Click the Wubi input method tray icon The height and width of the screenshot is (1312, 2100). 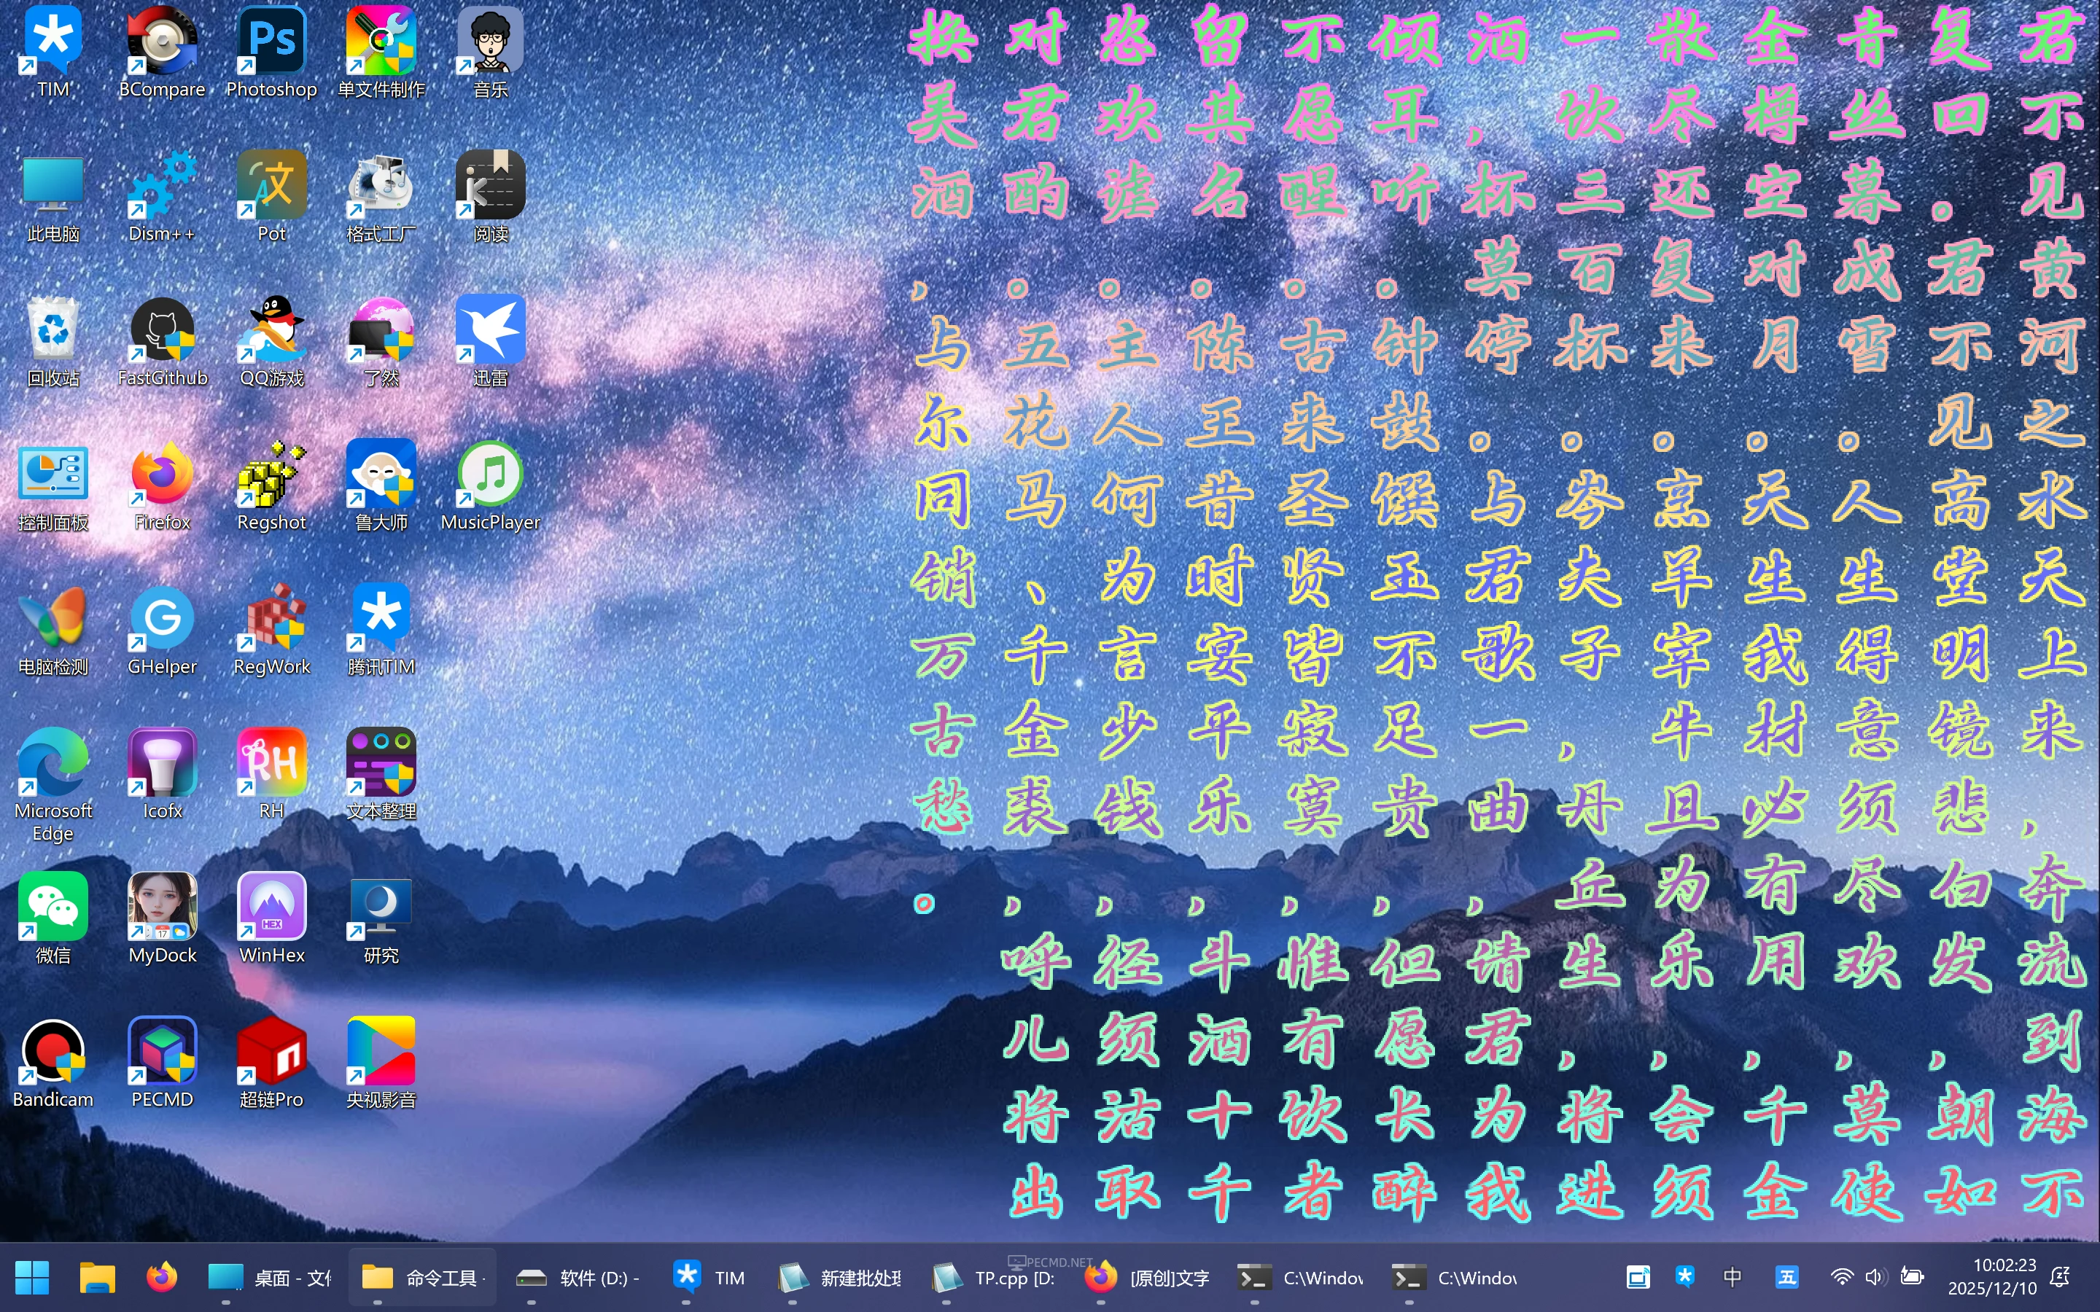[1786, 1277]
